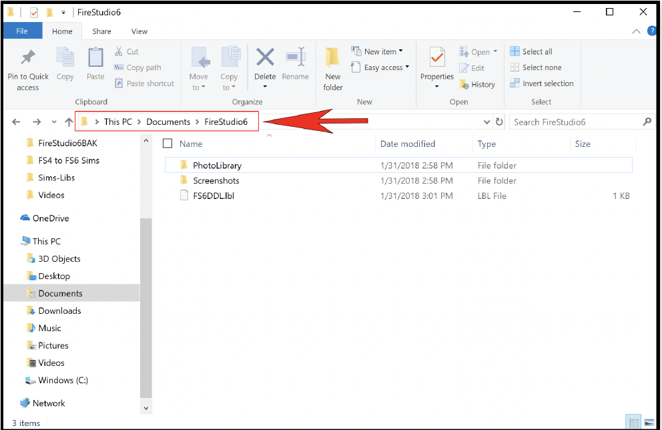Viewport: 662px width, 430px height.
Task: Select Network in navigation pane
Action: pos(49,403)
